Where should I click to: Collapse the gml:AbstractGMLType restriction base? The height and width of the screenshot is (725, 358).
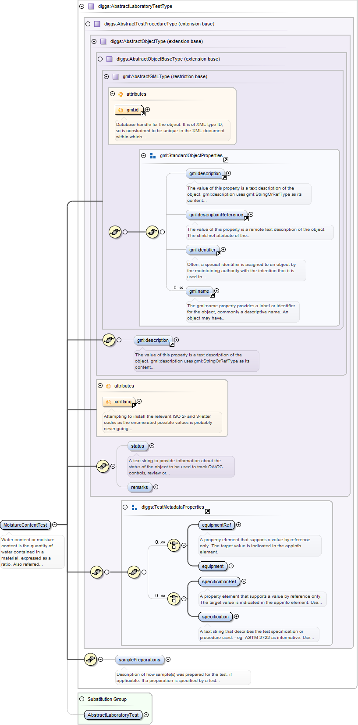(x=106, y=76)
